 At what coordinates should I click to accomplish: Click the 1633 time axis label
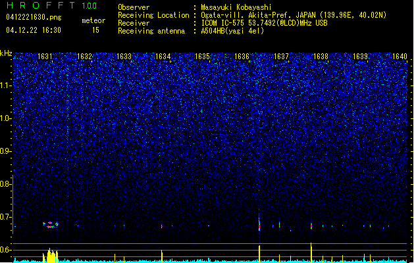pos(124,57)
